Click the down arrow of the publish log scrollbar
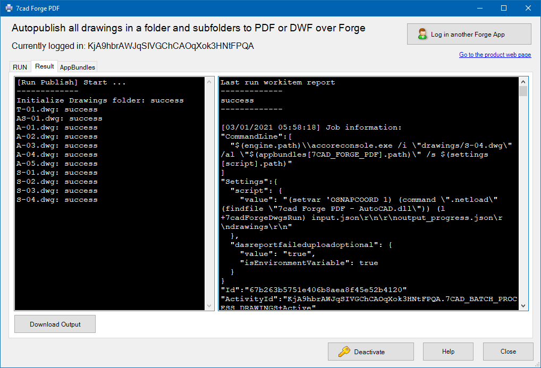Screen dimensions: 541x368 tap(210, 306)
